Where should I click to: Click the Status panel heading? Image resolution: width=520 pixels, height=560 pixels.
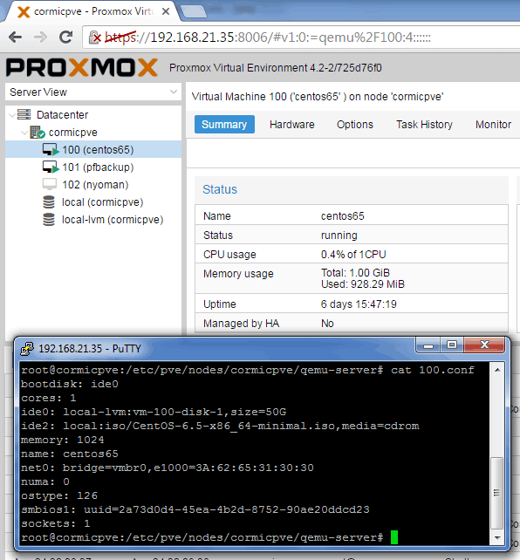(220, 189)
